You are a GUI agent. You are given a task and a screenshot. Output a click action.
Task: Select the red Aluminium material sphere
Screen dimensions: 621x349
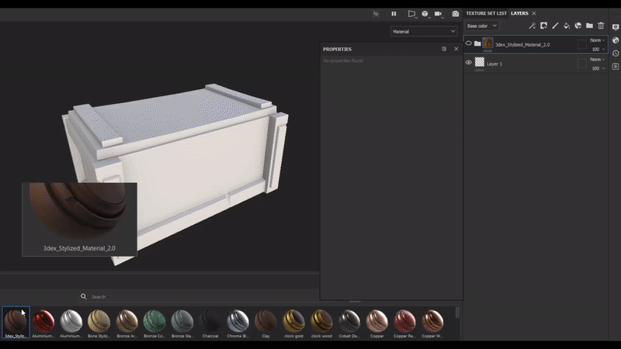click(43, 323)
